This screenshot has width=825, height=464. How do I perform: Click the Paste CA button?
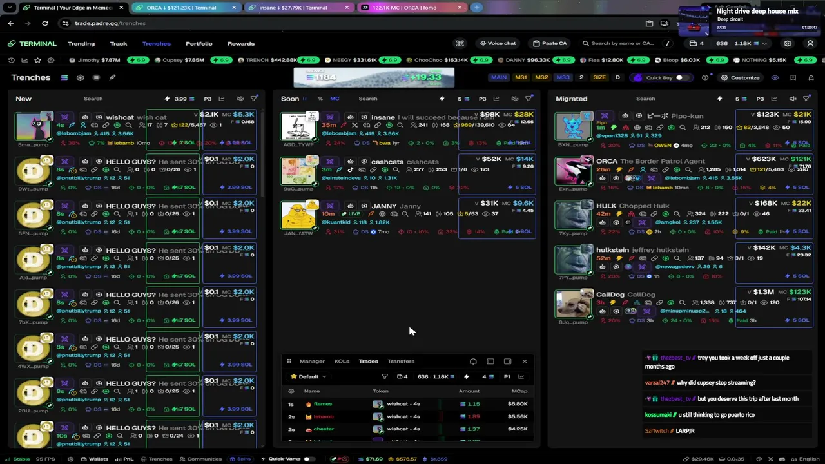pos(550,43)
